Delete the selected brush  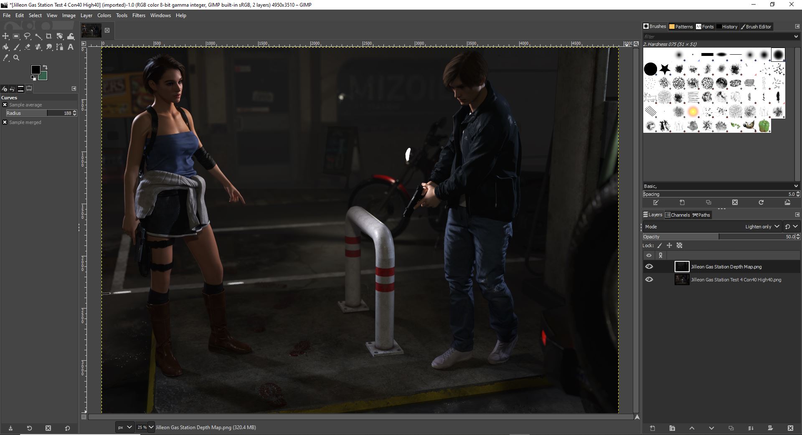pos(735,202)
